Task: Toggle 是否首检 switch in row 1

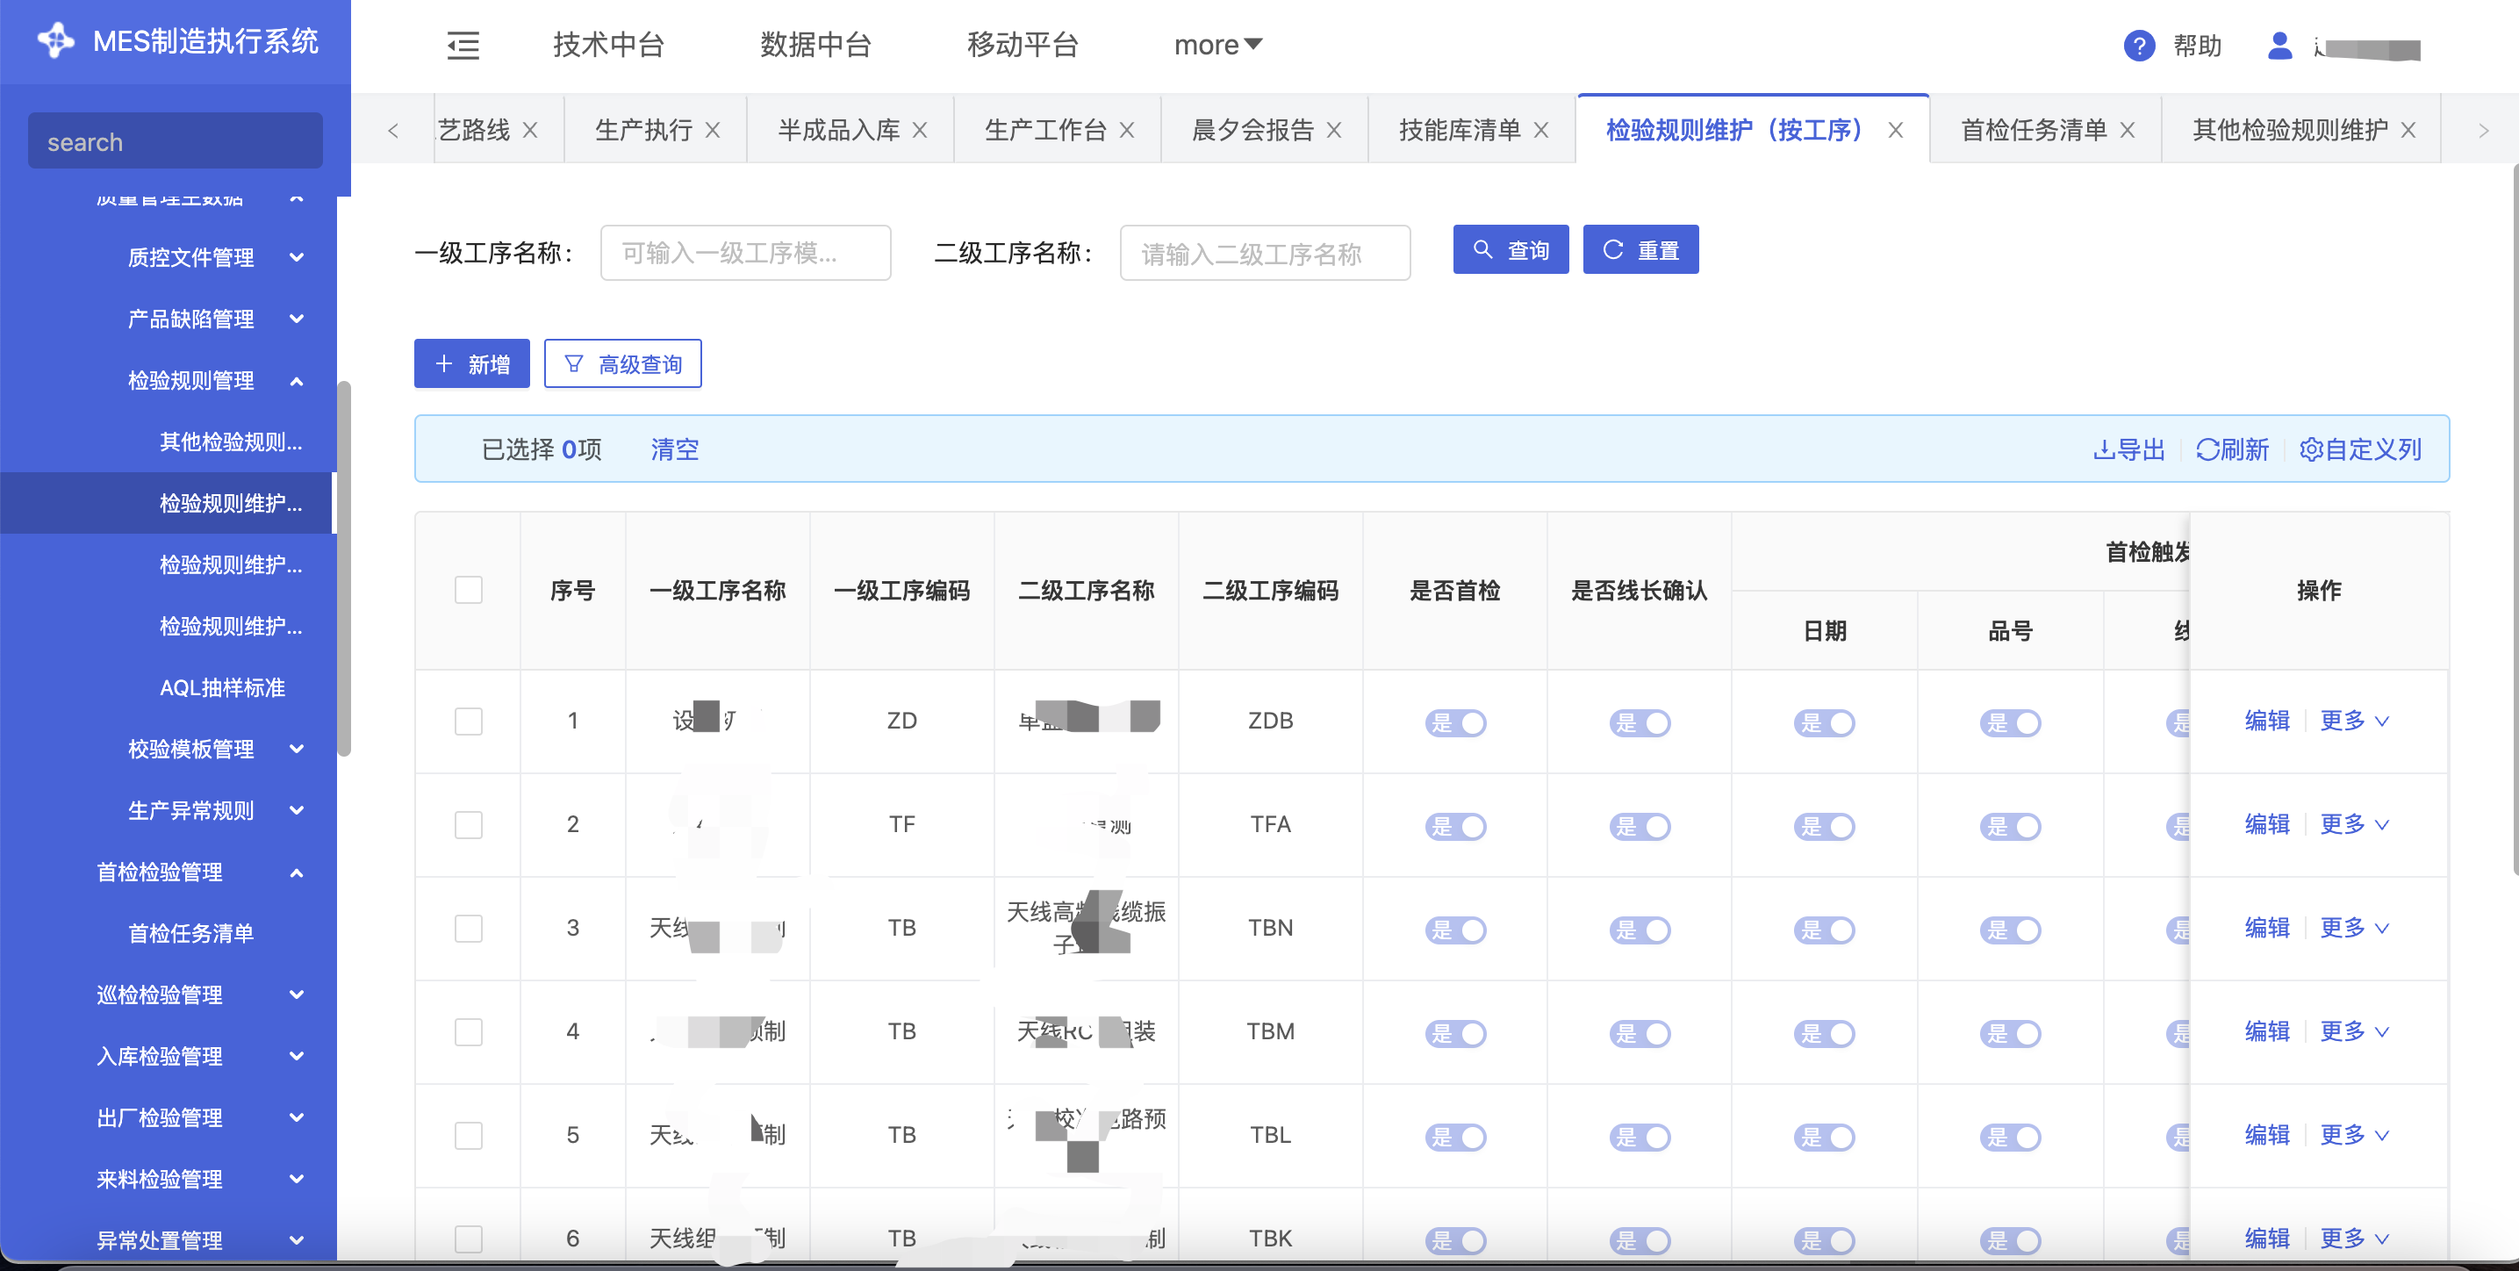Action: [x=1455, y=722]
